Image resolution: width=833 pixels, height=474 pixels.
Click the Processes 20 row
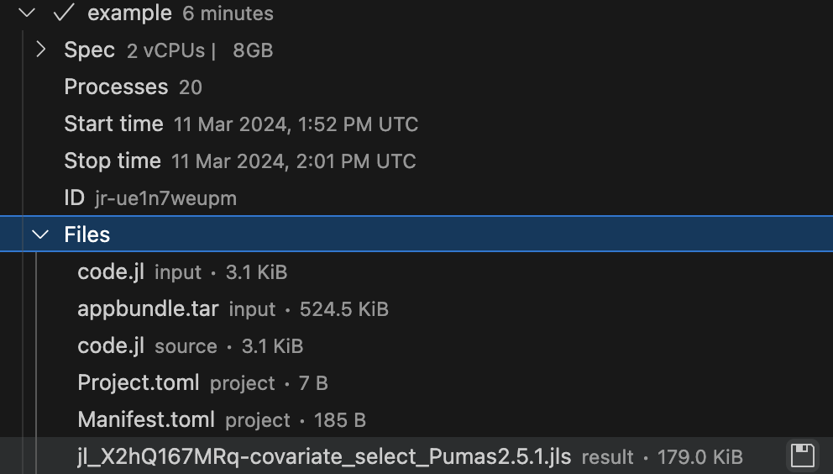133,87
